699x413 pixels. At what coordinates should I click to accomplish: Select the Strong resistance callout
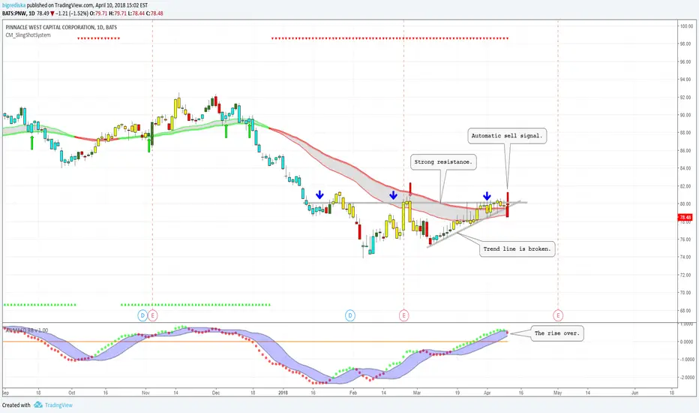(443, 162)
